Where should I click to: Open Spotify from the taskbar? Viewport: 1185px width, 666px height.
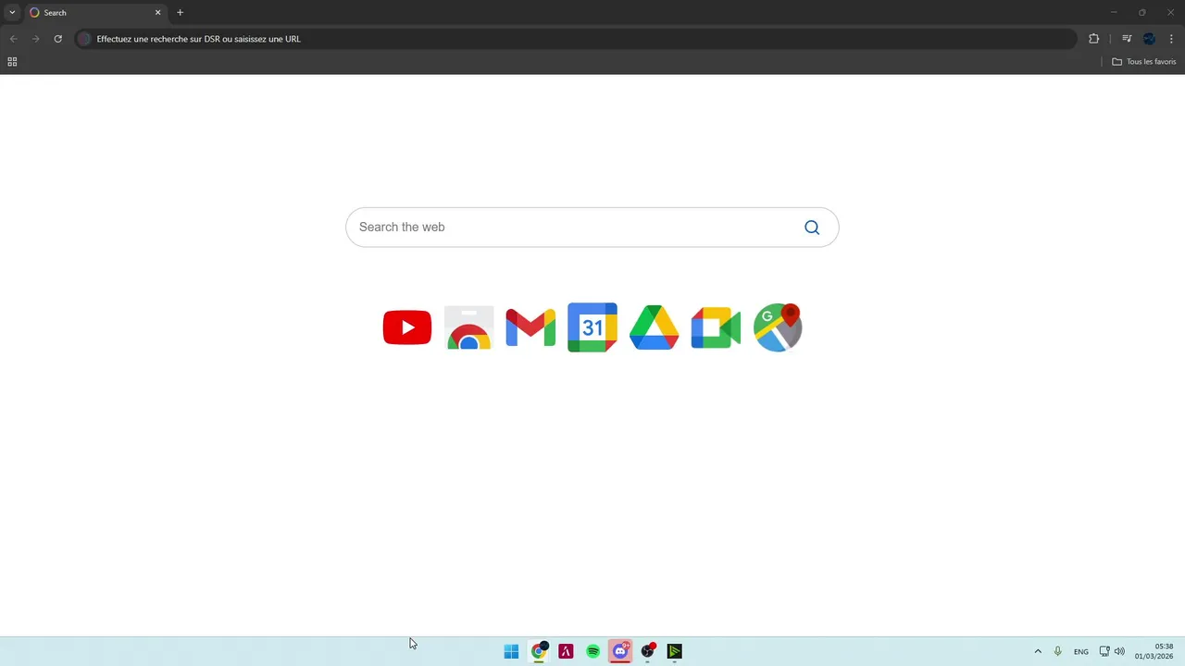pos(593,651)
